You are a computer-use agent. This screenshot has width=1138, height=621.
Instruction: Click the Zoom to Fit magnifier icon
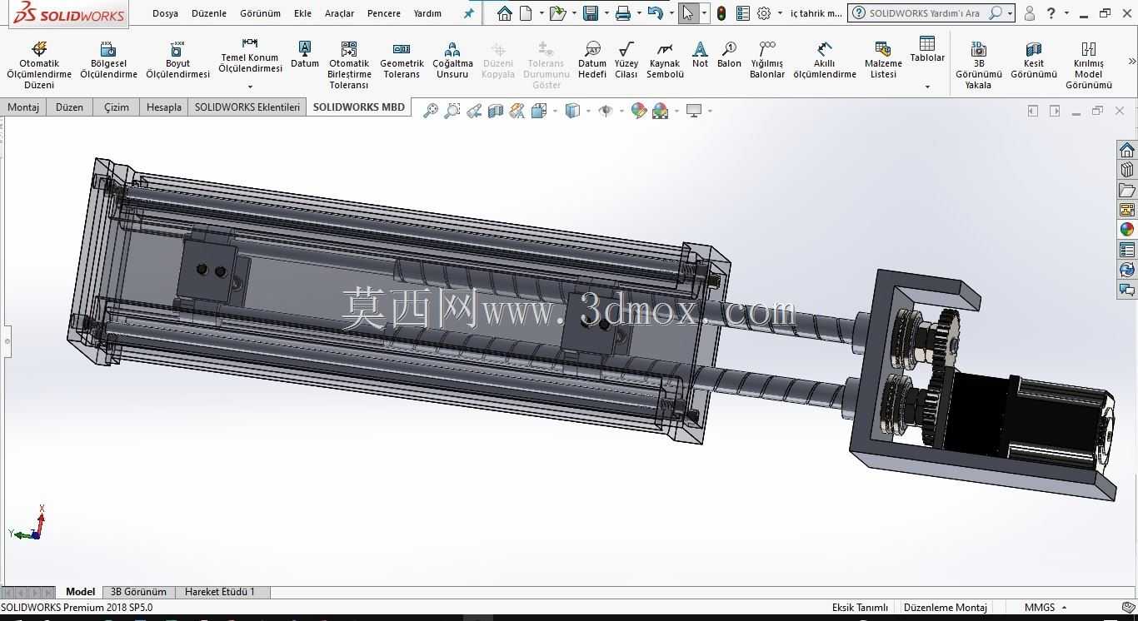click(430, 111)
